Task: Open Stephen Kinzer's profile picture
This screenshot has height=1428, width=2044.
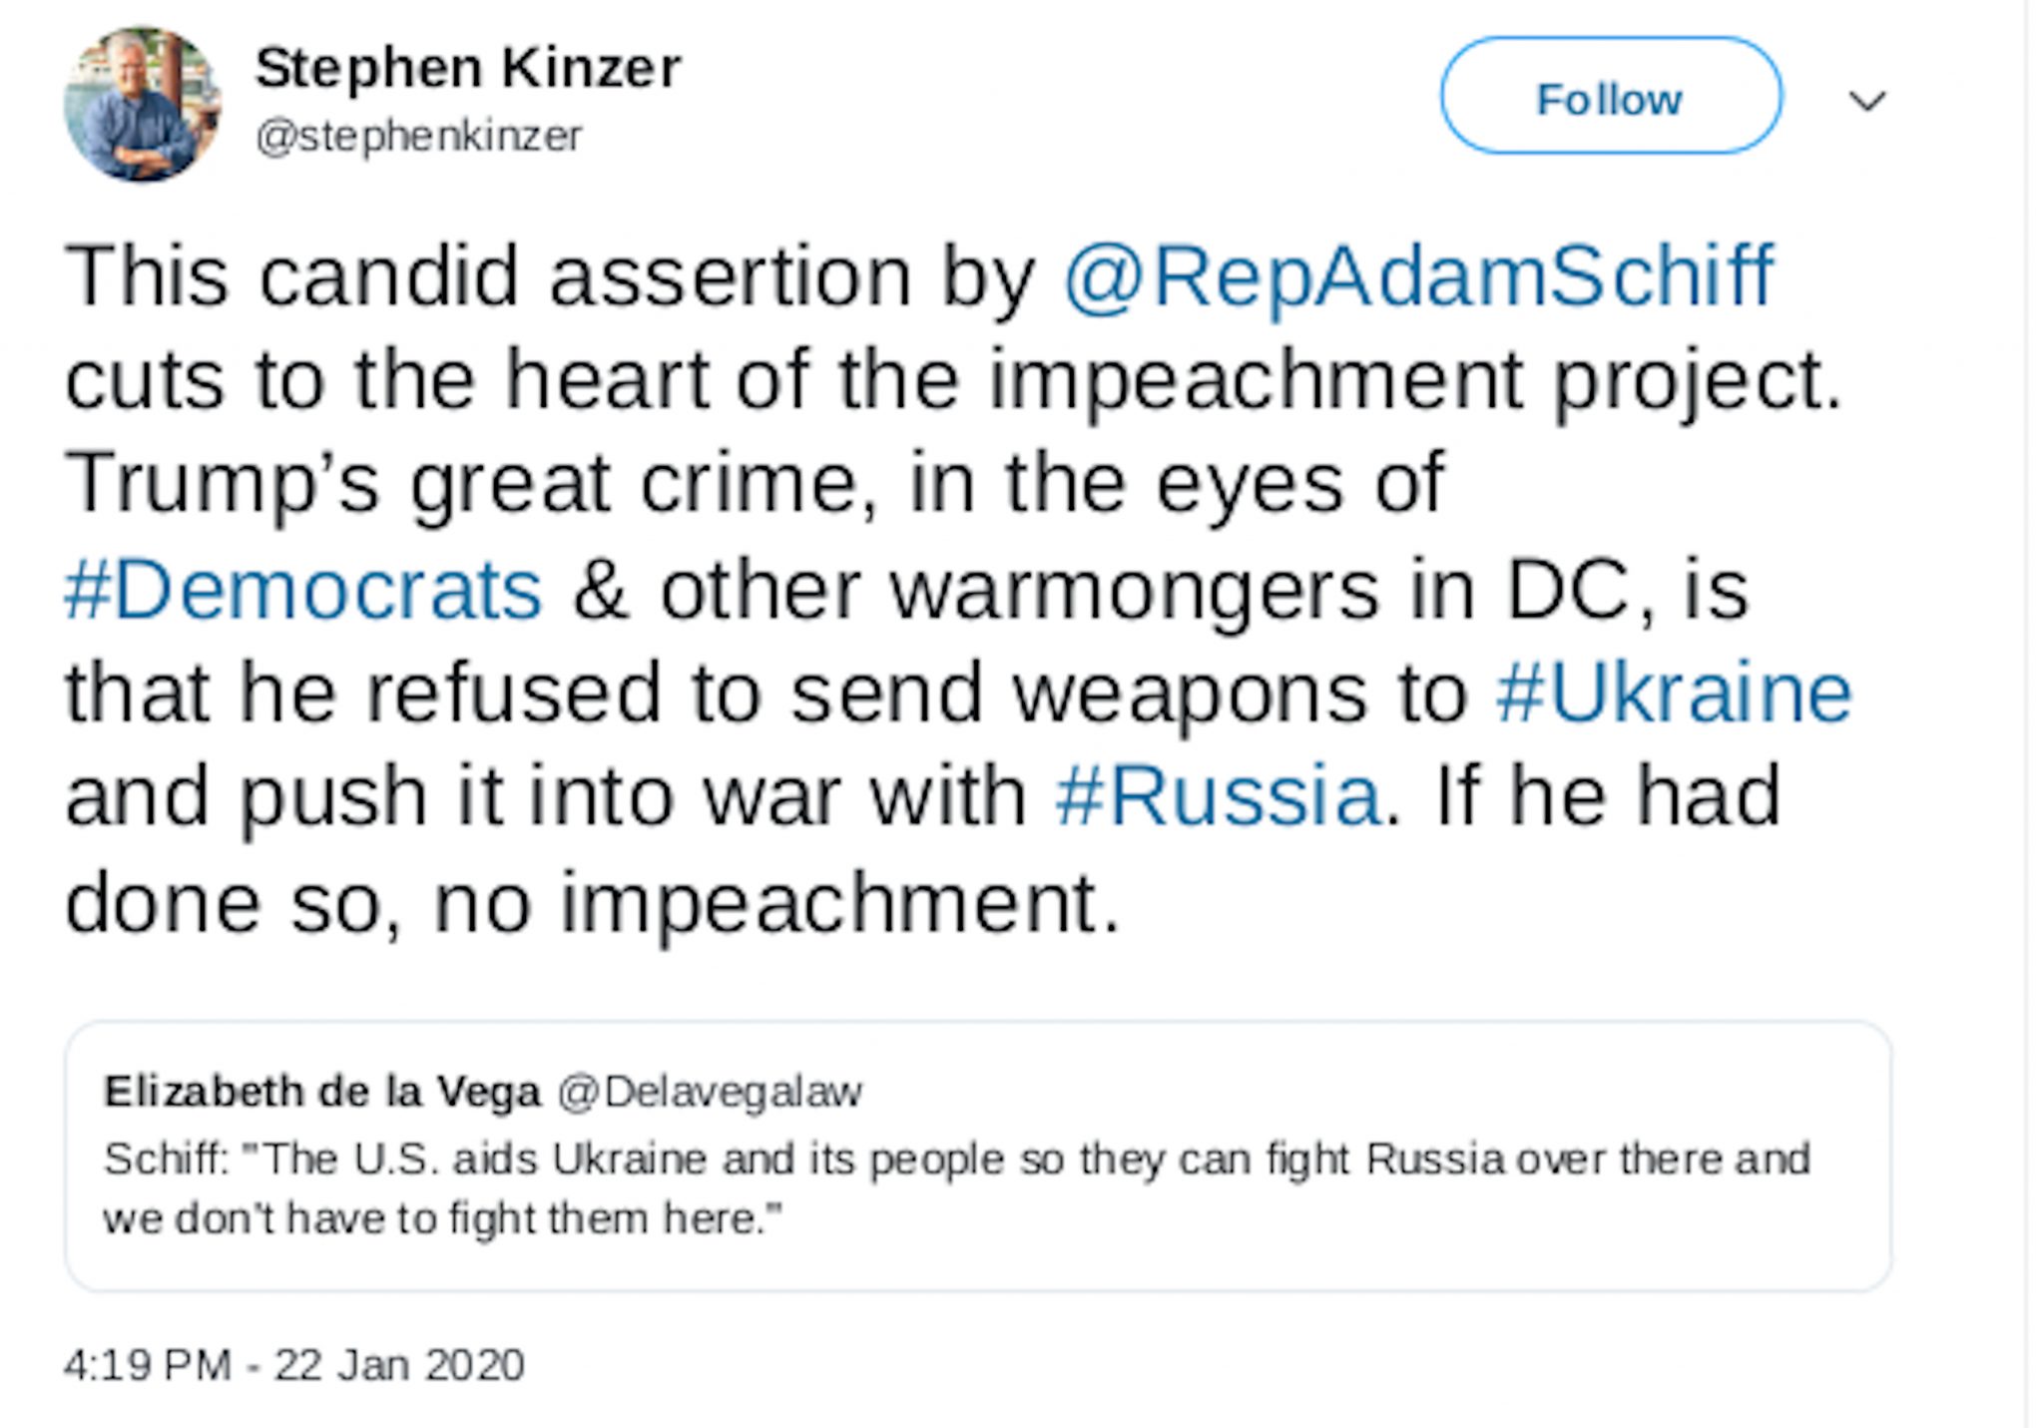Action: [x=142, y=105]
